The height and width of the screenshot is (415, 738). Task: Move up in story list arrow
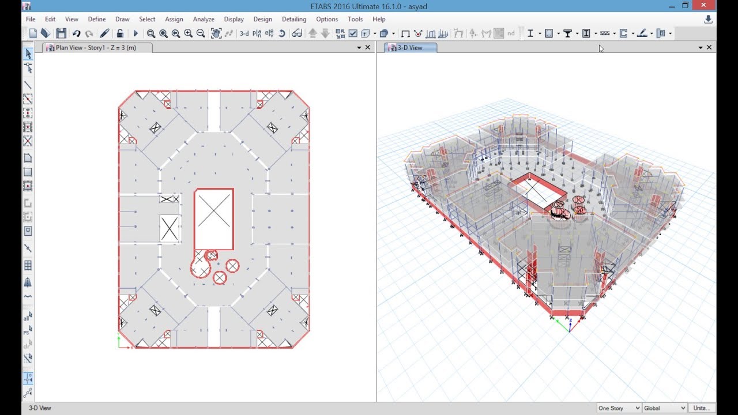312,33
